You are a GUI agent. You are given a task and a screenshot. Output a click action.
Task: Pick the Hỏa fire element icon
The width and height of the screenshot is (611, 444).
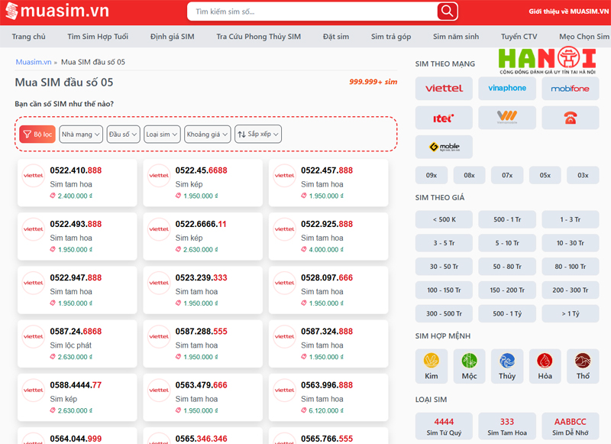pyautogui.click(x=545, y=365)
